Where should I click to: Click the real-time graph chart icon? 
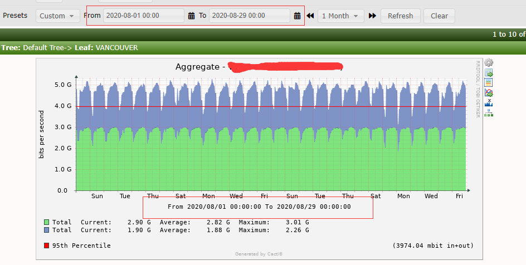489,92
